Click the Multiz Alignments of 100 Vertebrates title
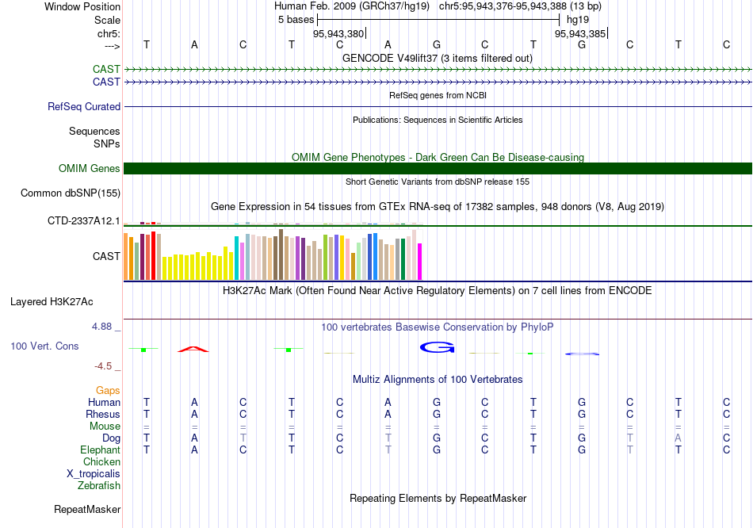Viewport: 753px width, 528px height. [x=438, y=380]
